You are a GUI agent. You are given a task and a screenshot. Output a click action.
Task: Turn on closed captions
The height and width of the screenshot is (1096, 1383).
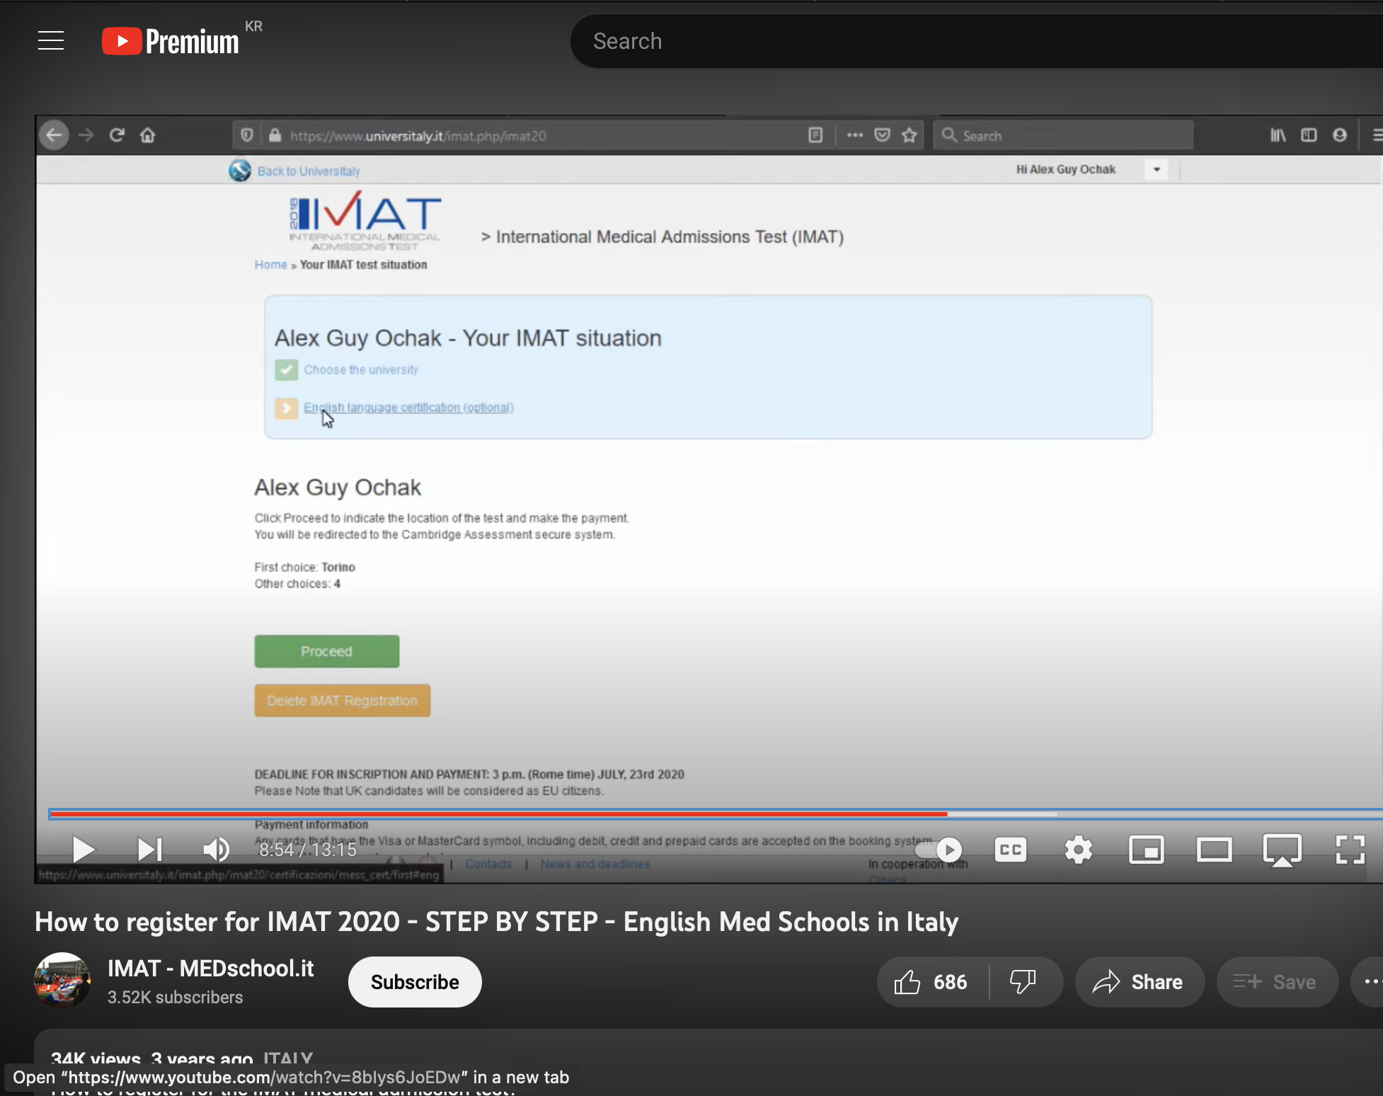pos(1010,850)
